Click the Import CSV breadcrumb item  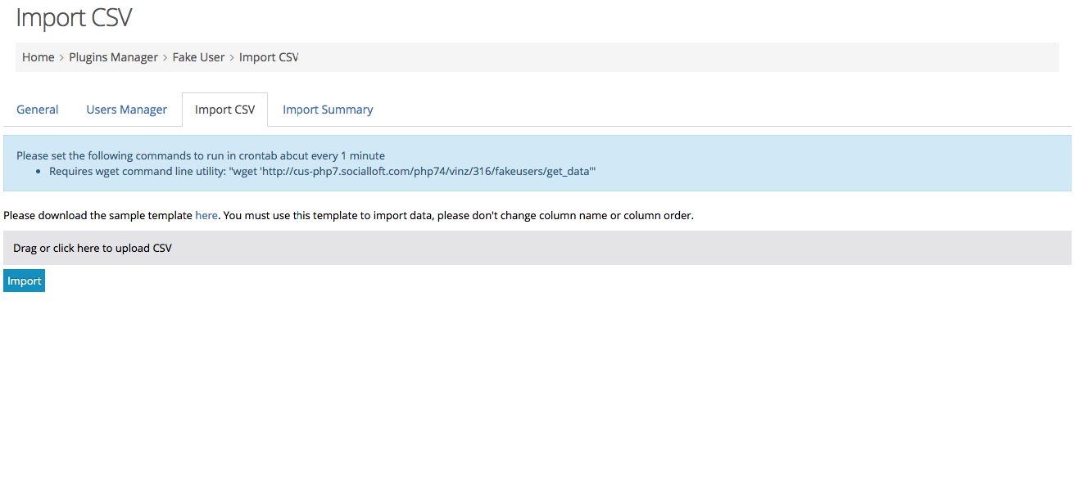coord(269,57)
